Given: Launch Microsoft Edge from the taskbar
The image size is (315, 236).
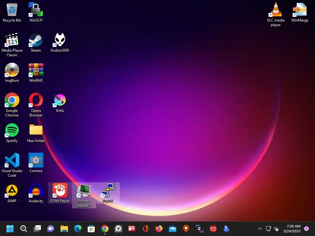Looking at the screenshot, I should tap(78, 229).
